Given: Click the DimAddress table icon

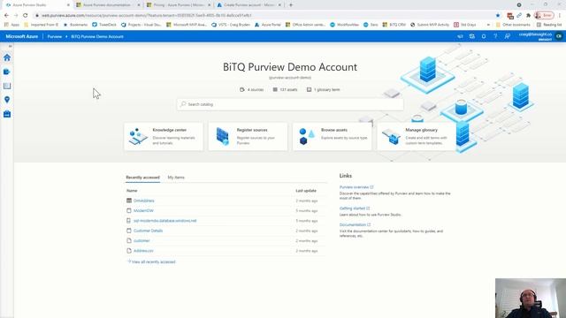Looking at the screenshot, I should (x=129, y=201).
